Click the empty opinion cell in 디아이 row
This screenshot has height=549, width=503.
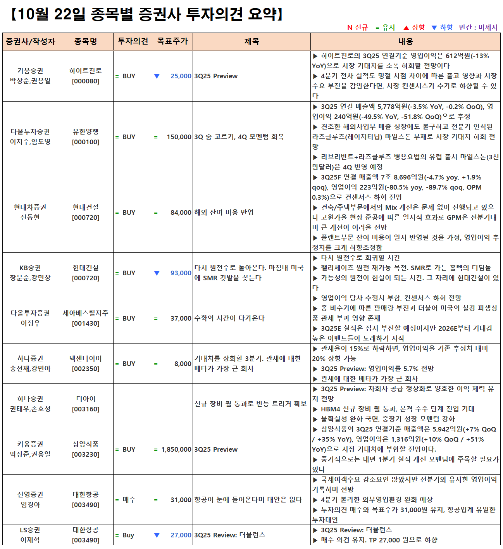[133, 404]
